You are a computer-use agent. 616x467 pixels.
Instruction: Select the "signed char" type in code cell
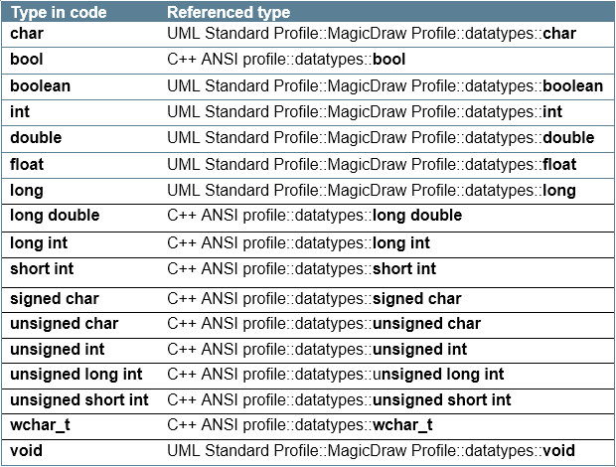coord(55,298)
